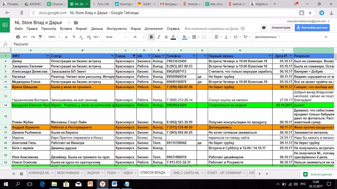Open Yandex Browser from the taskbar
Screen dimensions: 337x189
coord(103,184)
